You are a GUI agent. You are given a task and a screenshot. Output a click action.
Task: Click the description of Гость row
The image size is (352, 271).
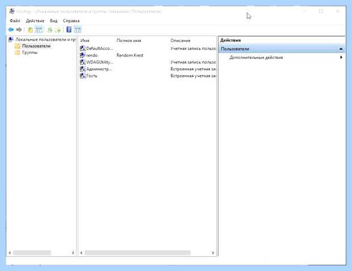point(193,76)
